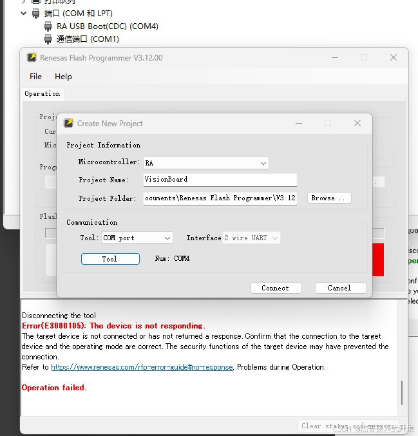Switch to the Operation tab

pyautogui.click(x=43, y=94)
